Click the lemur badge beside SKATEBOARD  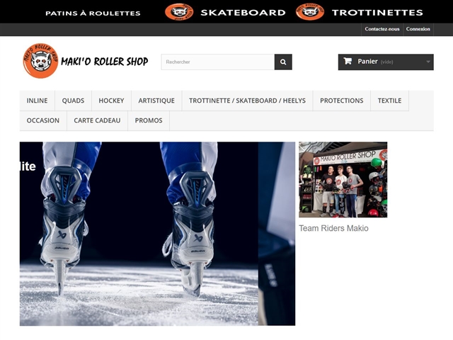pos(179,12)
